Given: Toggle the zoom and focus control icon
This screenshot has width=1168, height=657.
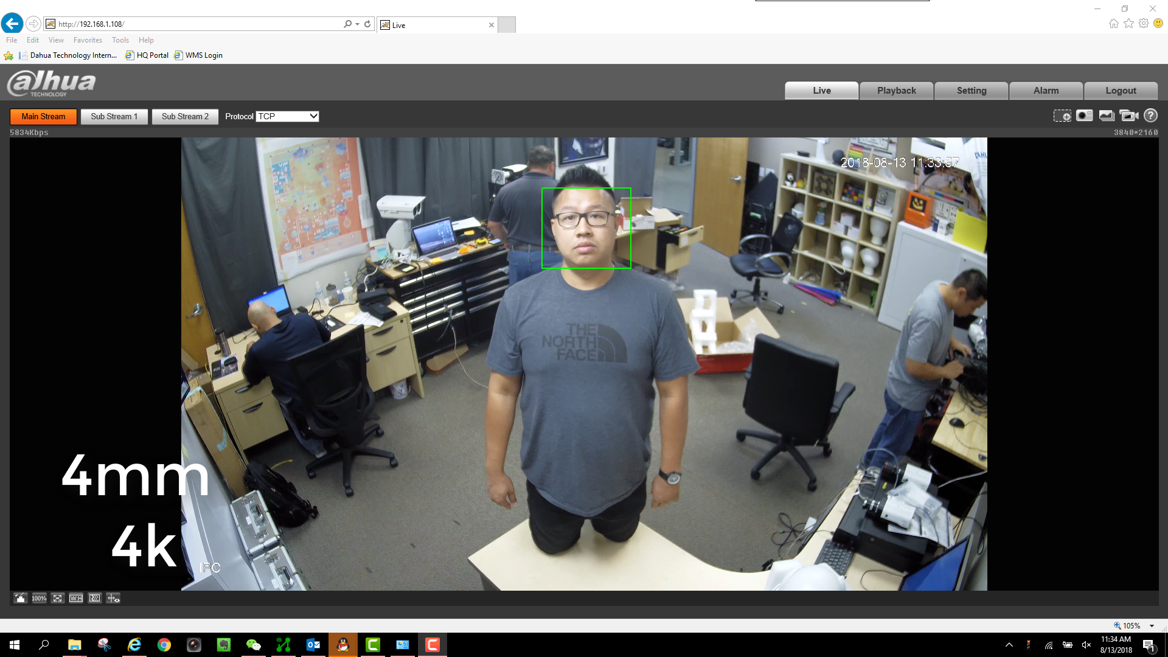Looking at the screenshot, I should pos(113,598).
